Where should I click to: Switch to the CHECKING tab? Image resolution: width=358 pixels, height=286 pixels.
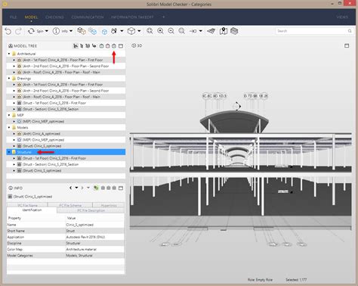coord(54,17)
